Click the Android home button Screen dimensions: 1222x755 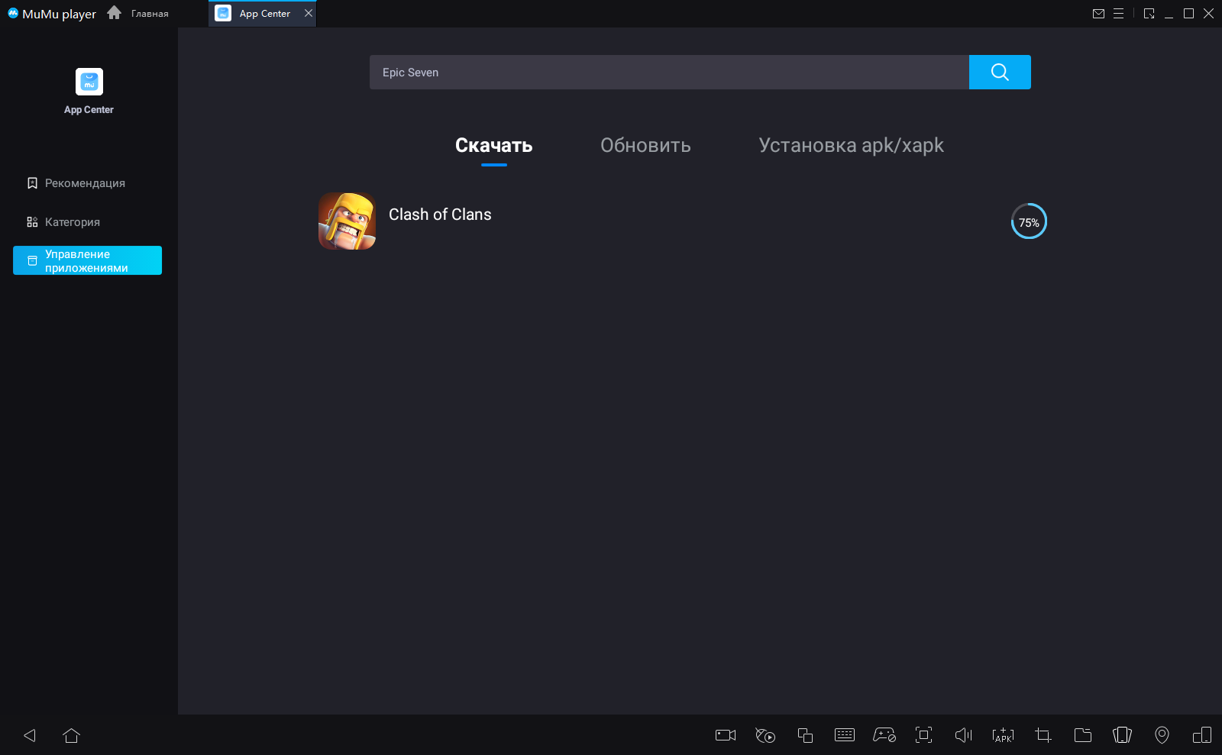coord(71,735)
